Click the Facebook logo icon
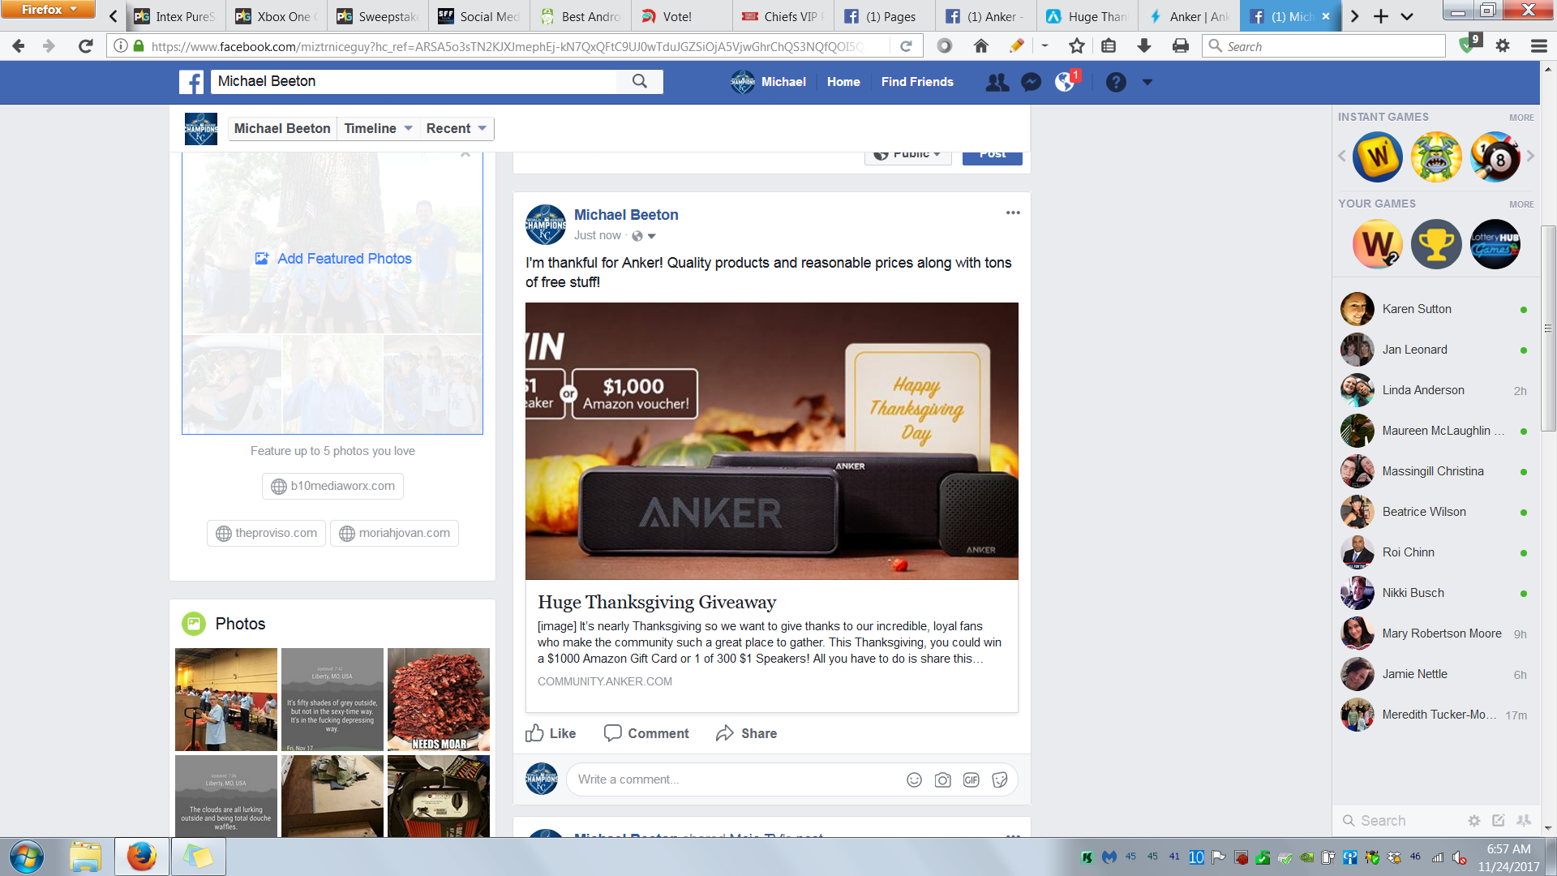The image size is (1557, 876). (x=191, y=82)
